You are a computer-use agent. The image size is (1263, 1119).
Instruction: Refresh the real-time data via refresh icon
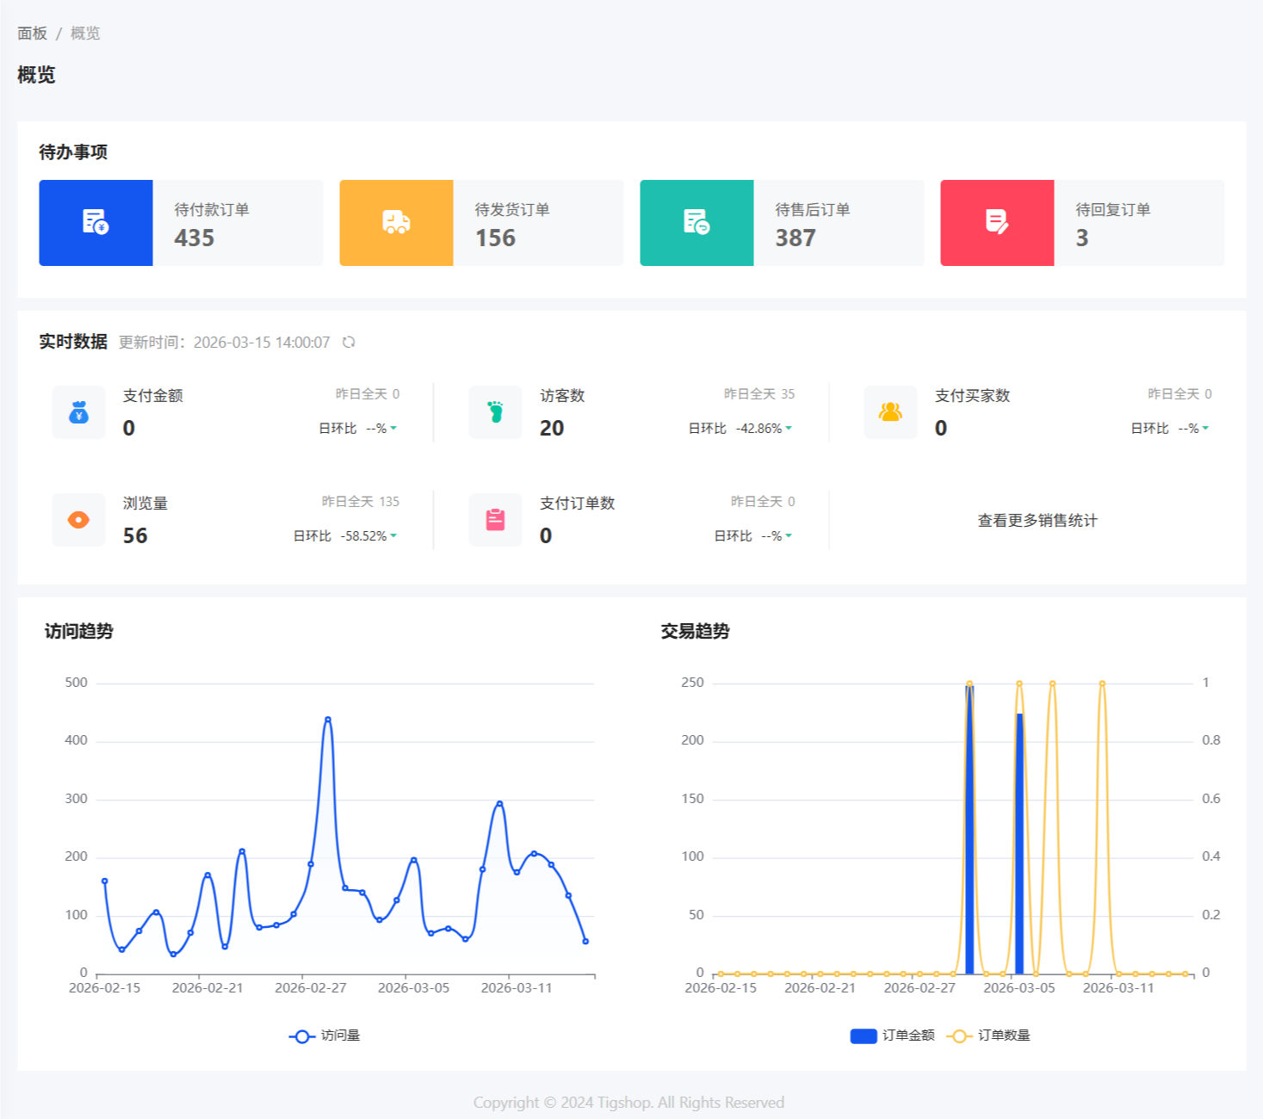coord(349,342)
